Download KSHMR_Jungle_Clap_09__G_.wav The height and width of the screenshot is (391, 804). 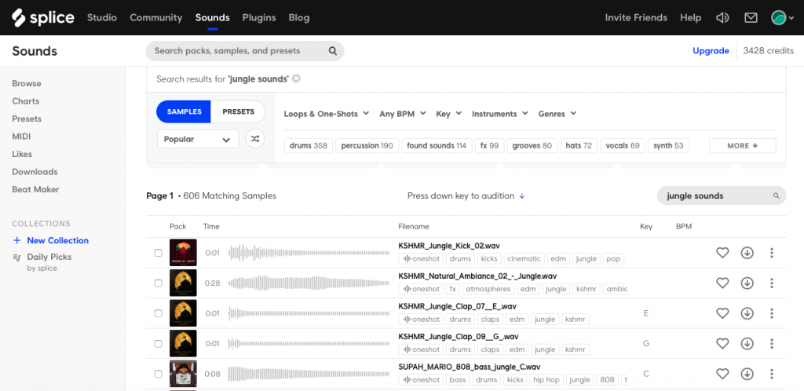(x=747, y=343)
